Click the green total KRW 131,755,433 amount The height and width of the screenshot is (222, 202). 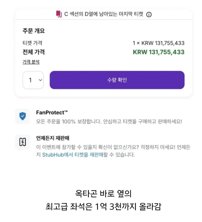(x=159, y=52)
